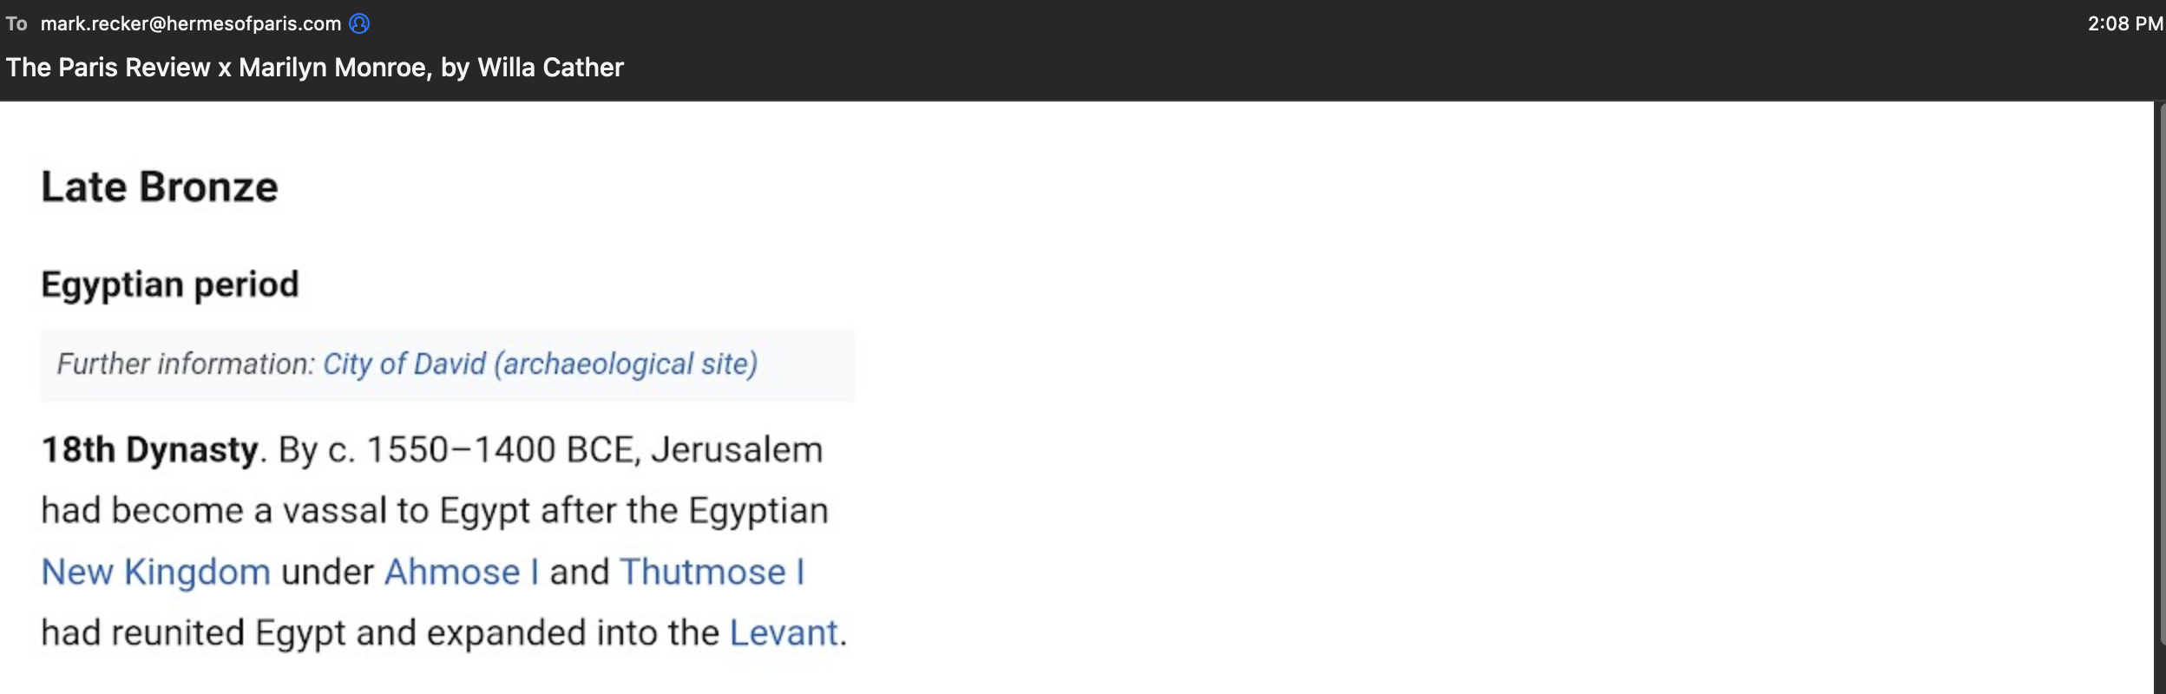2166x694 pixels.
Task: Click Marilyn Monroe in the subject line
Action: click(x=335, y=68)
